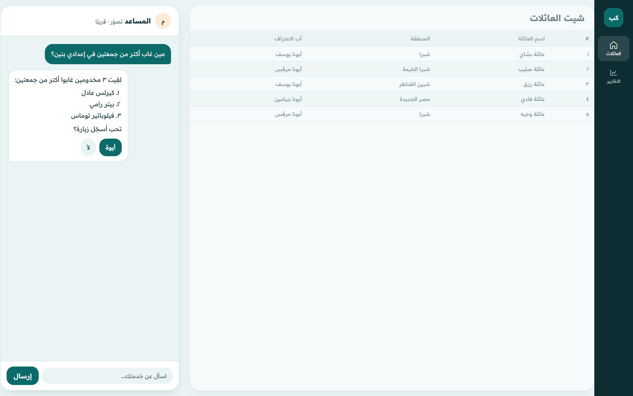Click the أيوة confirm button
Screen dimensions: 633x396
[110, 147]
